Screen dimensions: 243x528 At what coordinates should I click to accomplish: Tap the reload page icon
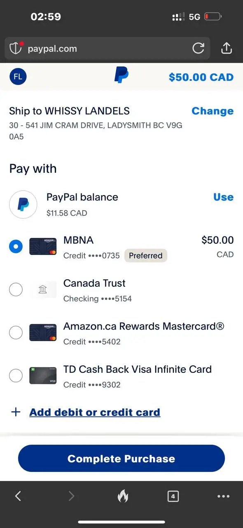199,49
